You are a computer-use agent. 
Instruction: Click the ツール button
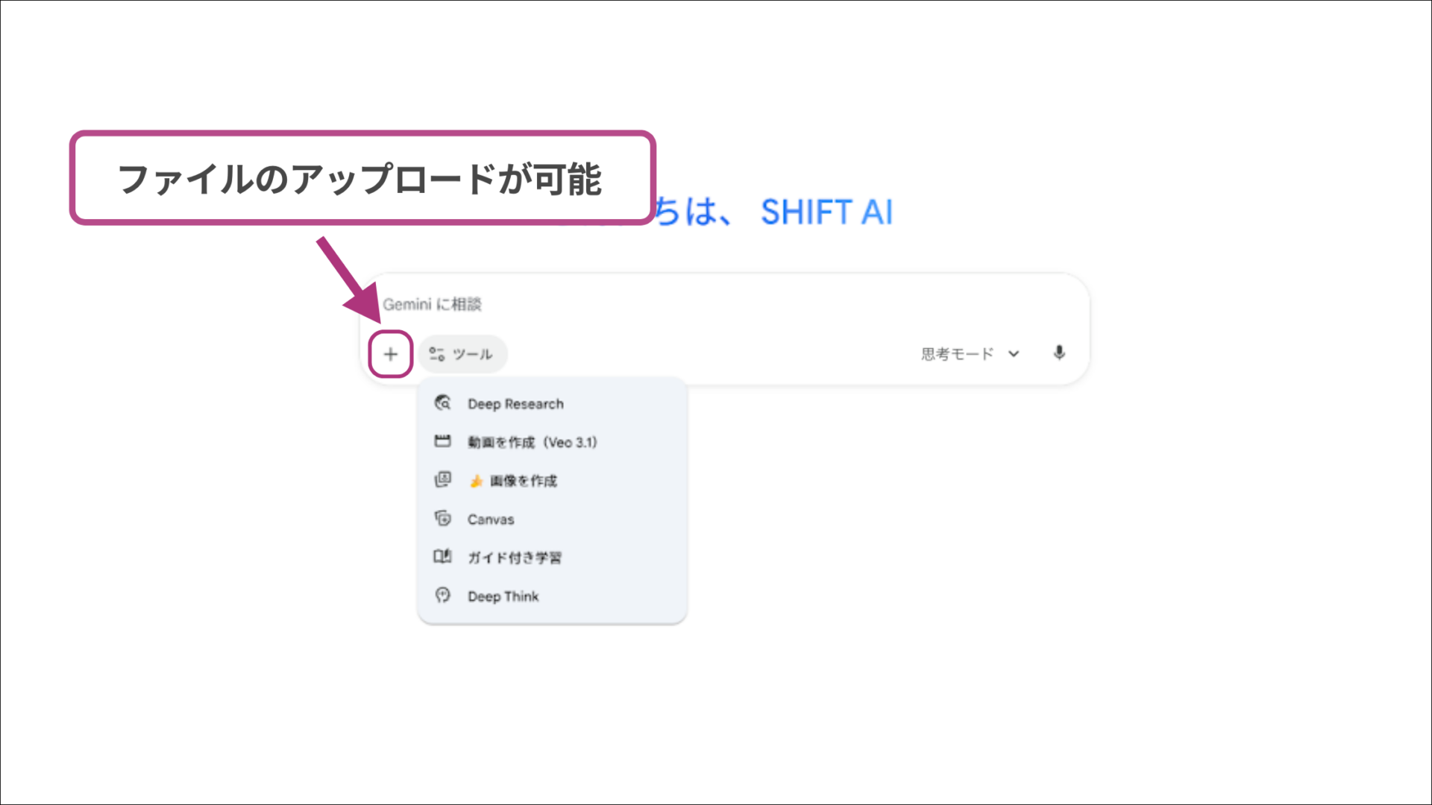click(462, 353)
